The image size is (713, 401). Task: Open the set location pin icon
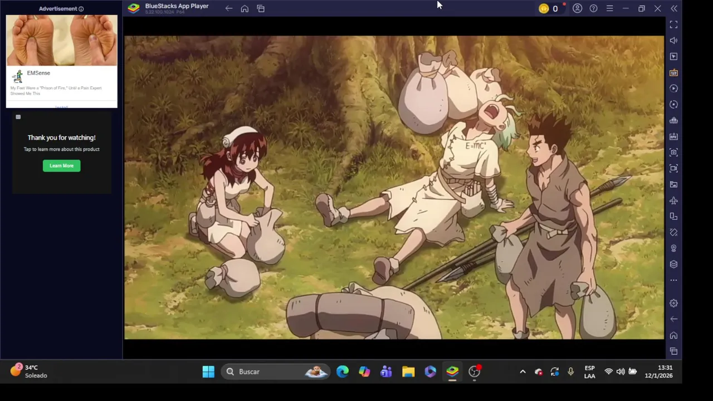[673, 248]
